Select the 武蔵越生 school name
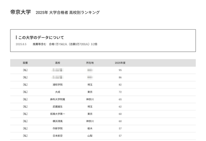 (58, 107)
